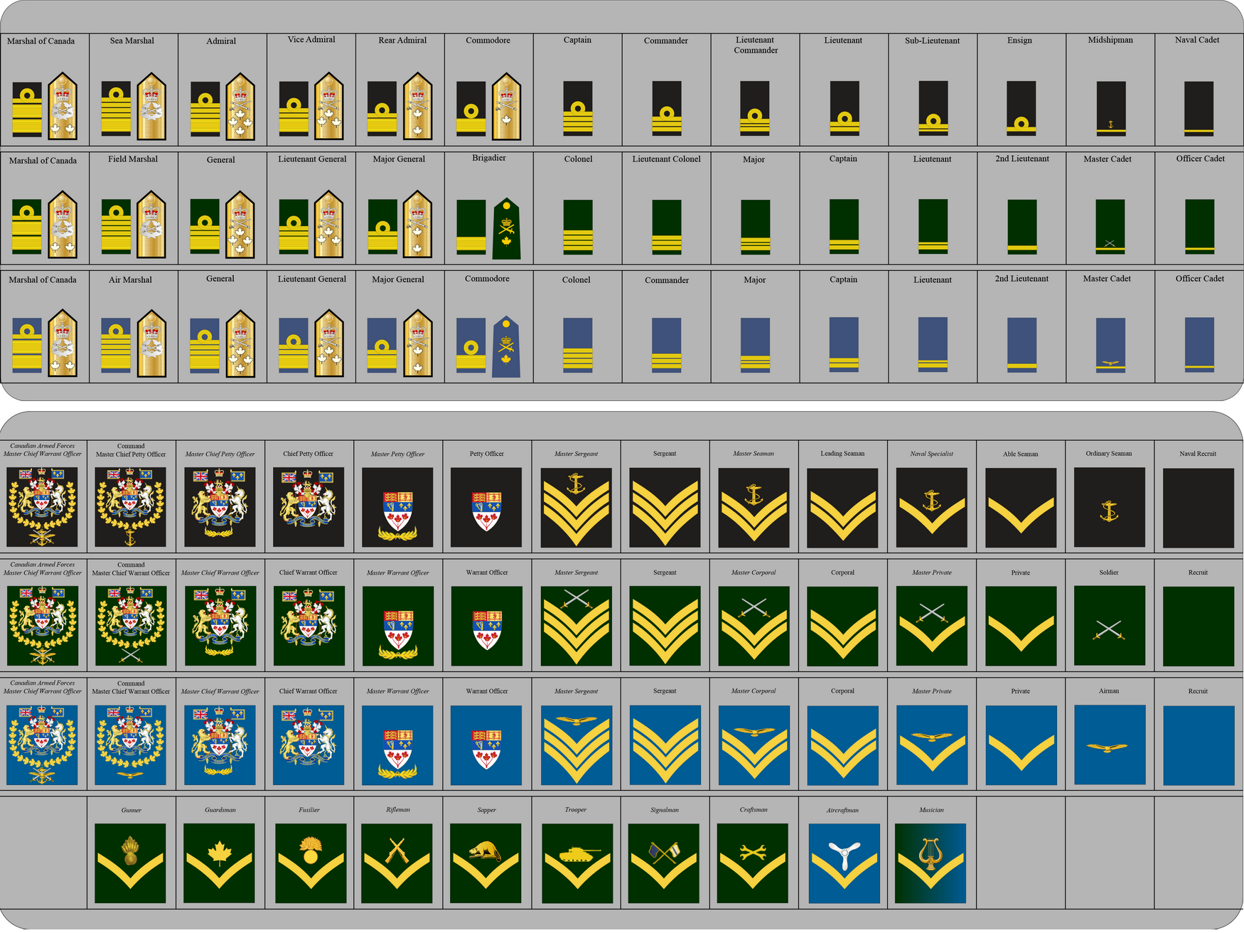The width and height of the screenshot is (1244, 933).
Task: Select the Vice Admiral black sleeve stripes
Action: click(294, 109)
